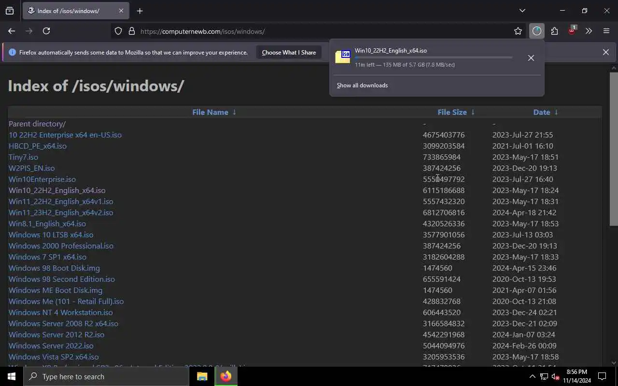
Task: View site security padlock info
Action: pos(131,31)
